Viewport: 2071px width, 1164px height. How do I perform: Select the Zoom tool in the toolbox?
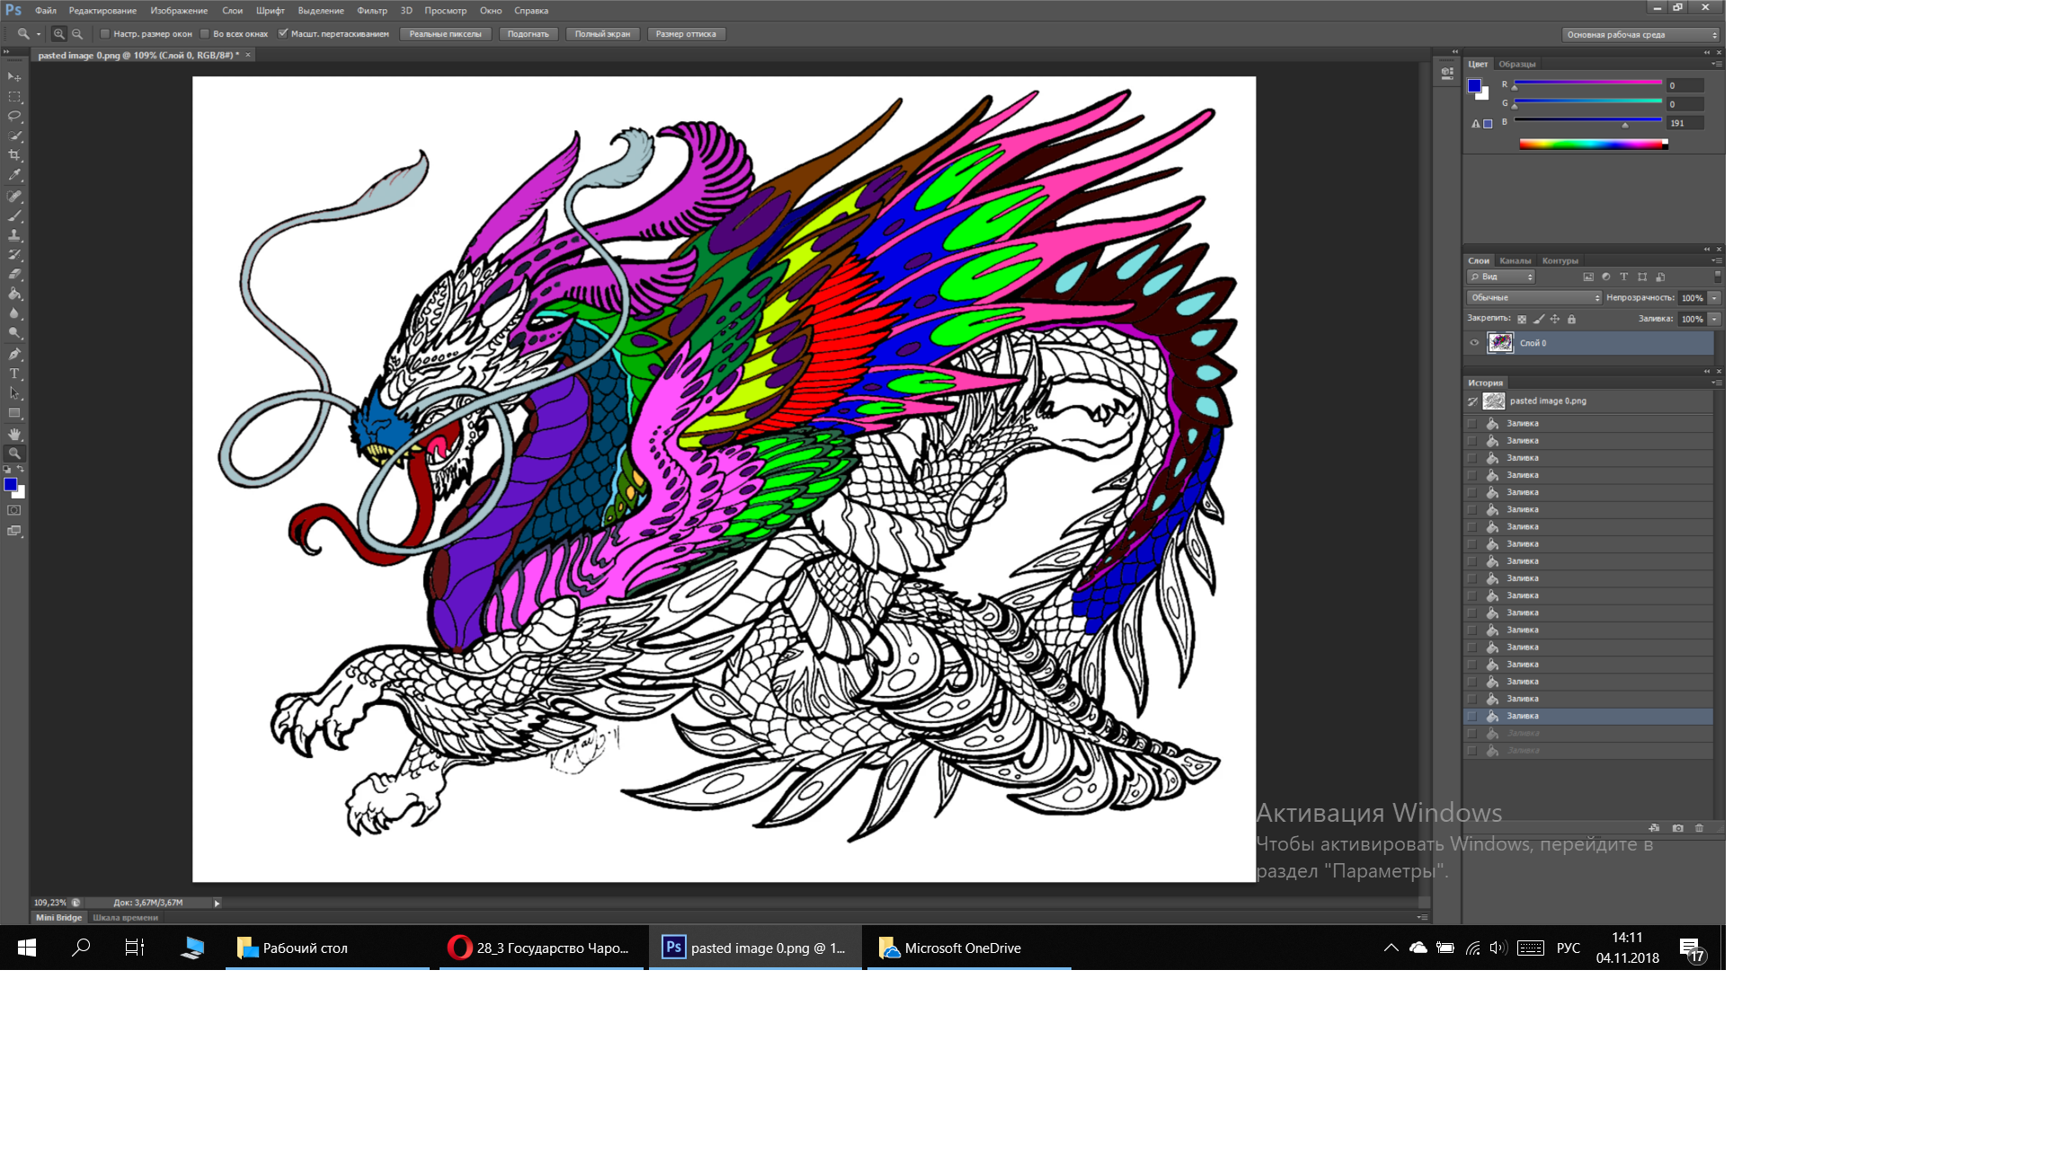(x=14, y=454)
